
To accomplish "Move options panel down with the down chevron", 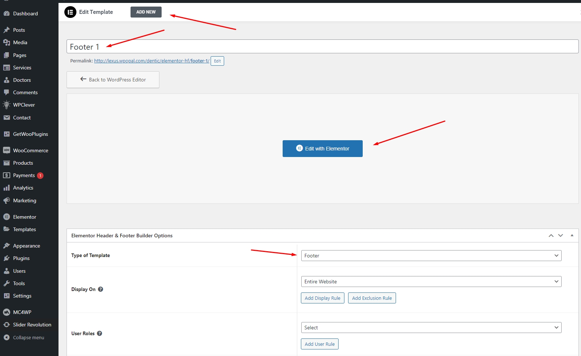I will click(x=561, y=236).
